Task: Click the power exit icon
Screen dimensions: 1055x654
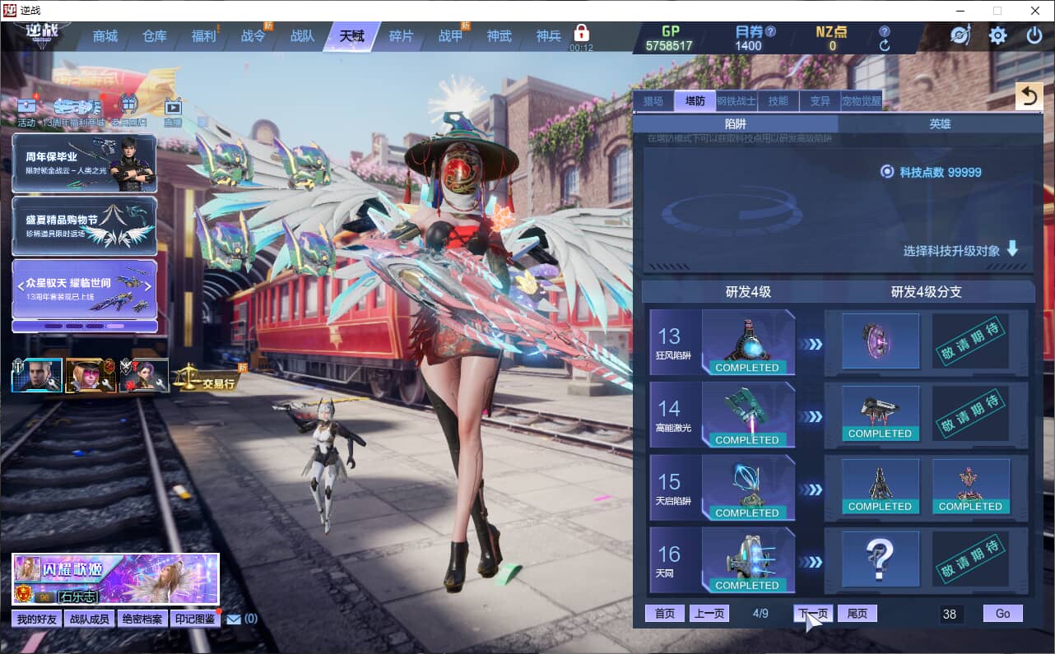Action: 1034,35
